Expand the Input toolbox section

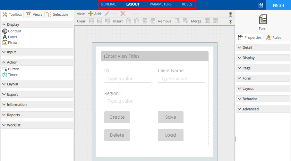point(11,52)
